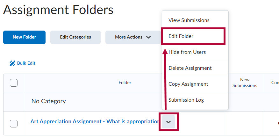Click the Assignment Folders page heading
Viewport: 279px width, 137px height.
(58, 10)
